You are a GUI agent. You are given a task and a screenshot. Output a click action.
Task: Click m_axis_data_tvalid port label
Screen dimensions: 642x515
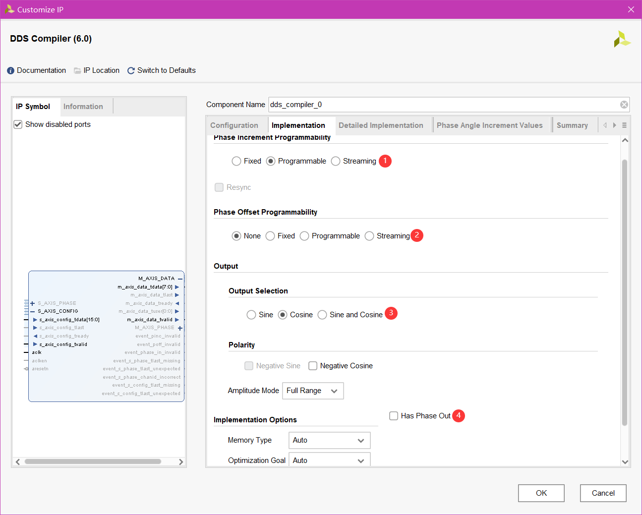(150, 320)
